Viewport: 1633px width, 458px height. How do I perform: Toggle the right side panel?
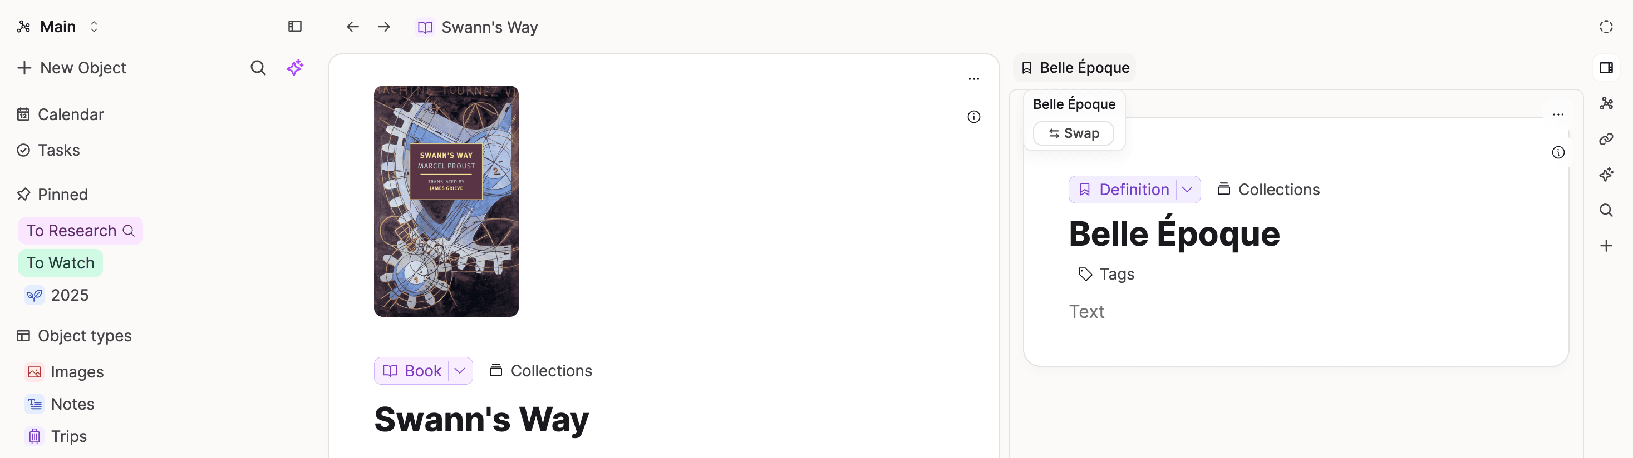(1606, 68)
